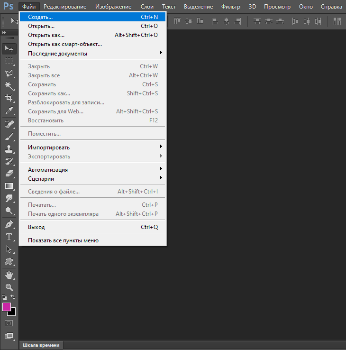
Task: Click align bottom edges icon
Action: [x=200, y=21]
